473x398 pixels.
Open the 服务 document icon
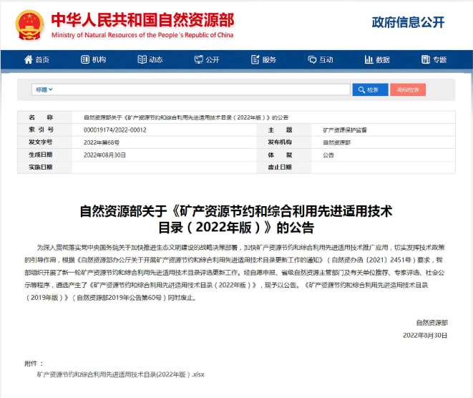pyautogui.click(x=255, y=60)
